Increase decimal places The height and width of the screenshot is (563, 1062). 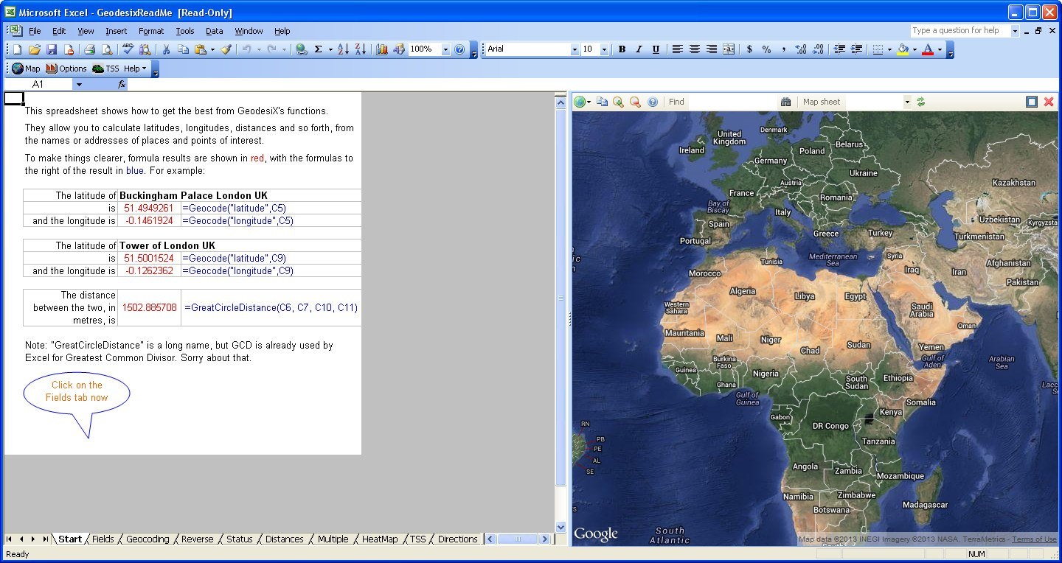tap(801, 49)
